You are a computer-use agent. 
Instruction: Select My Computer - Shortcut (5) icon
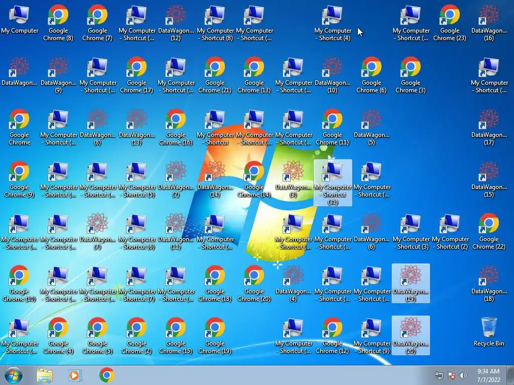click(x=137, y=179)
